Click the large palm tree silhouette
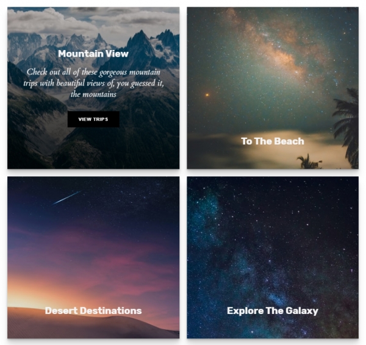 coord(347,127)
